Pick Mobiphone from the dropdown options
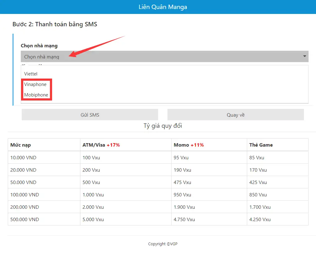This screenshot has width=316, height=257. [x=36, y=95]
